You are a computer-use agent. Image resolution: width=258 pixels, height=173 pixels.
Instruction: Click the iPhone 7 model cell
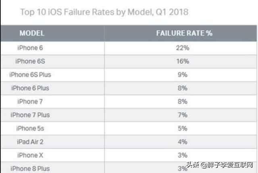tap(30, 101)
